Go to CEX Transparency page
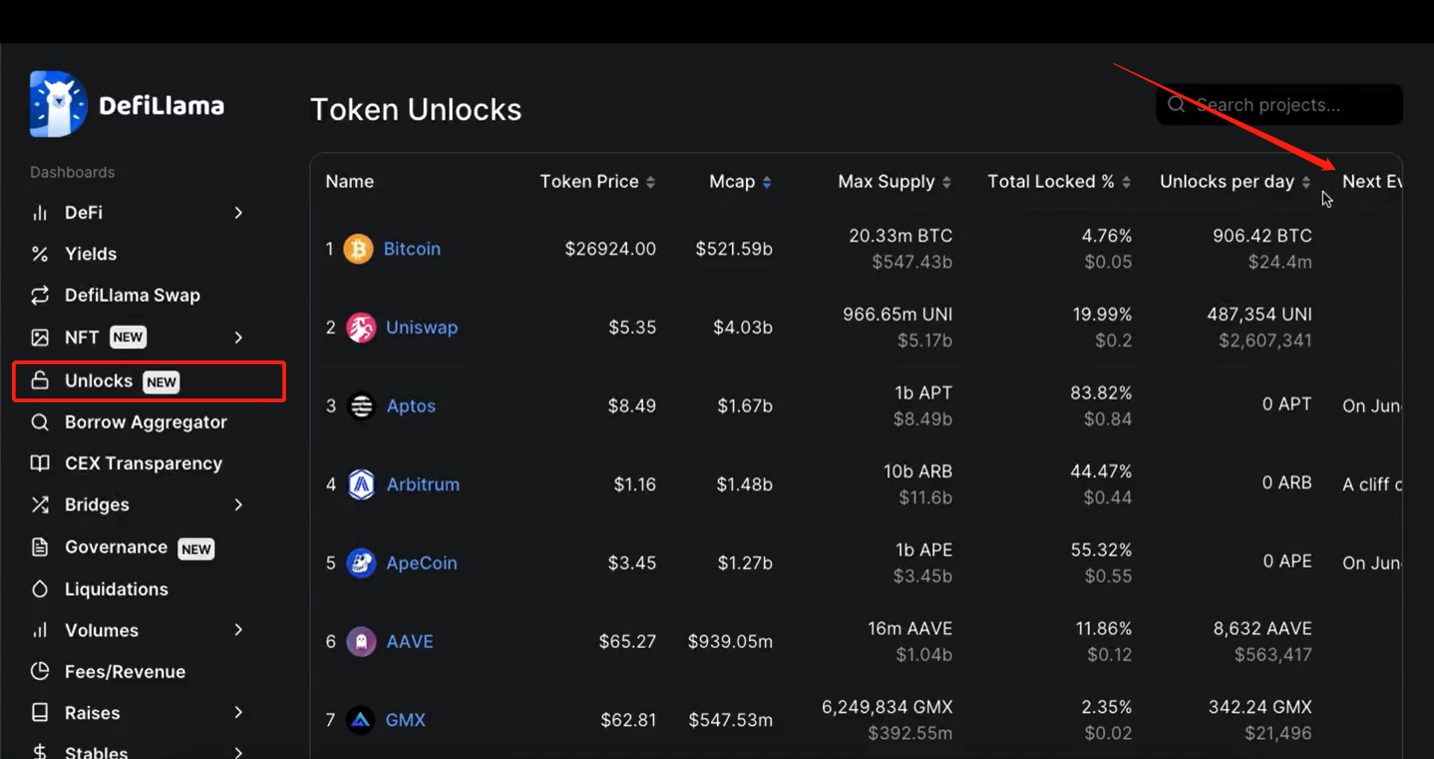The width and height of the screenshot is (1434, 759). (143, 463)
